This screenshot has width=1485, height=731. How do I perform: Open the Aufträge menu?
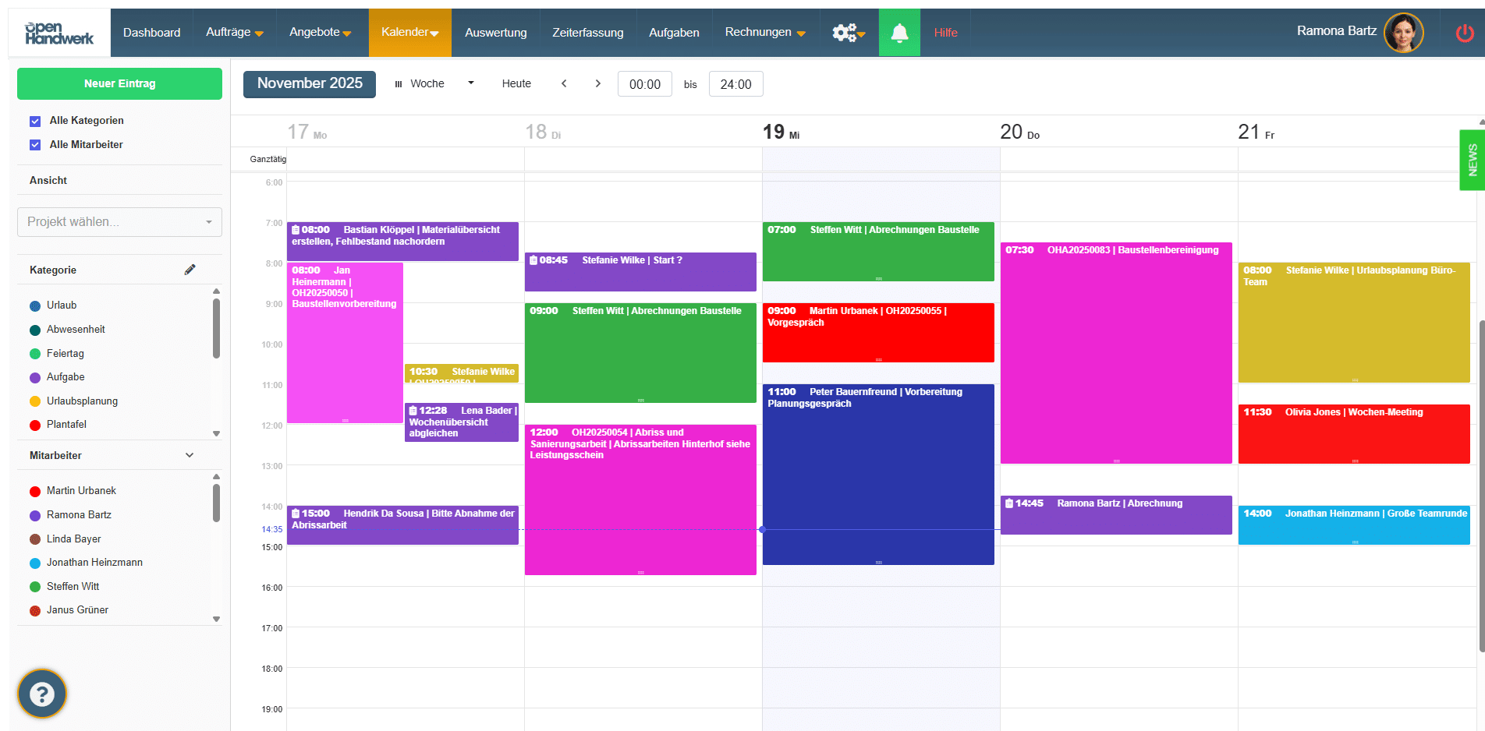point(234,33)
